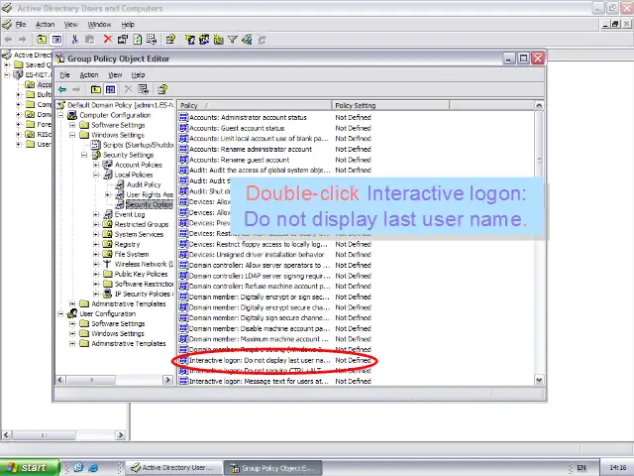Click the red delete icon in Active Directory toolbar

[x=108, y=40]
